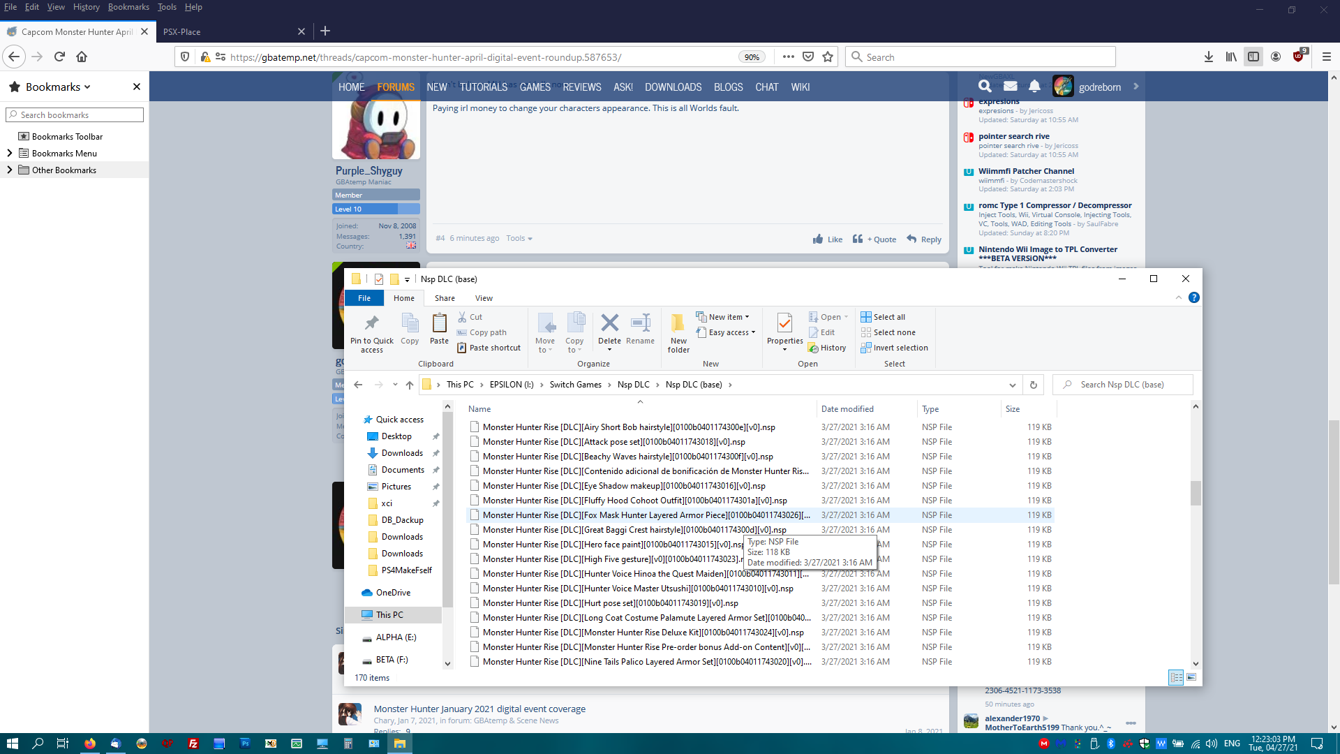Click the Search bookmarks field
The width and height of the screenshot is (1340, 754).
coord(75,114)
